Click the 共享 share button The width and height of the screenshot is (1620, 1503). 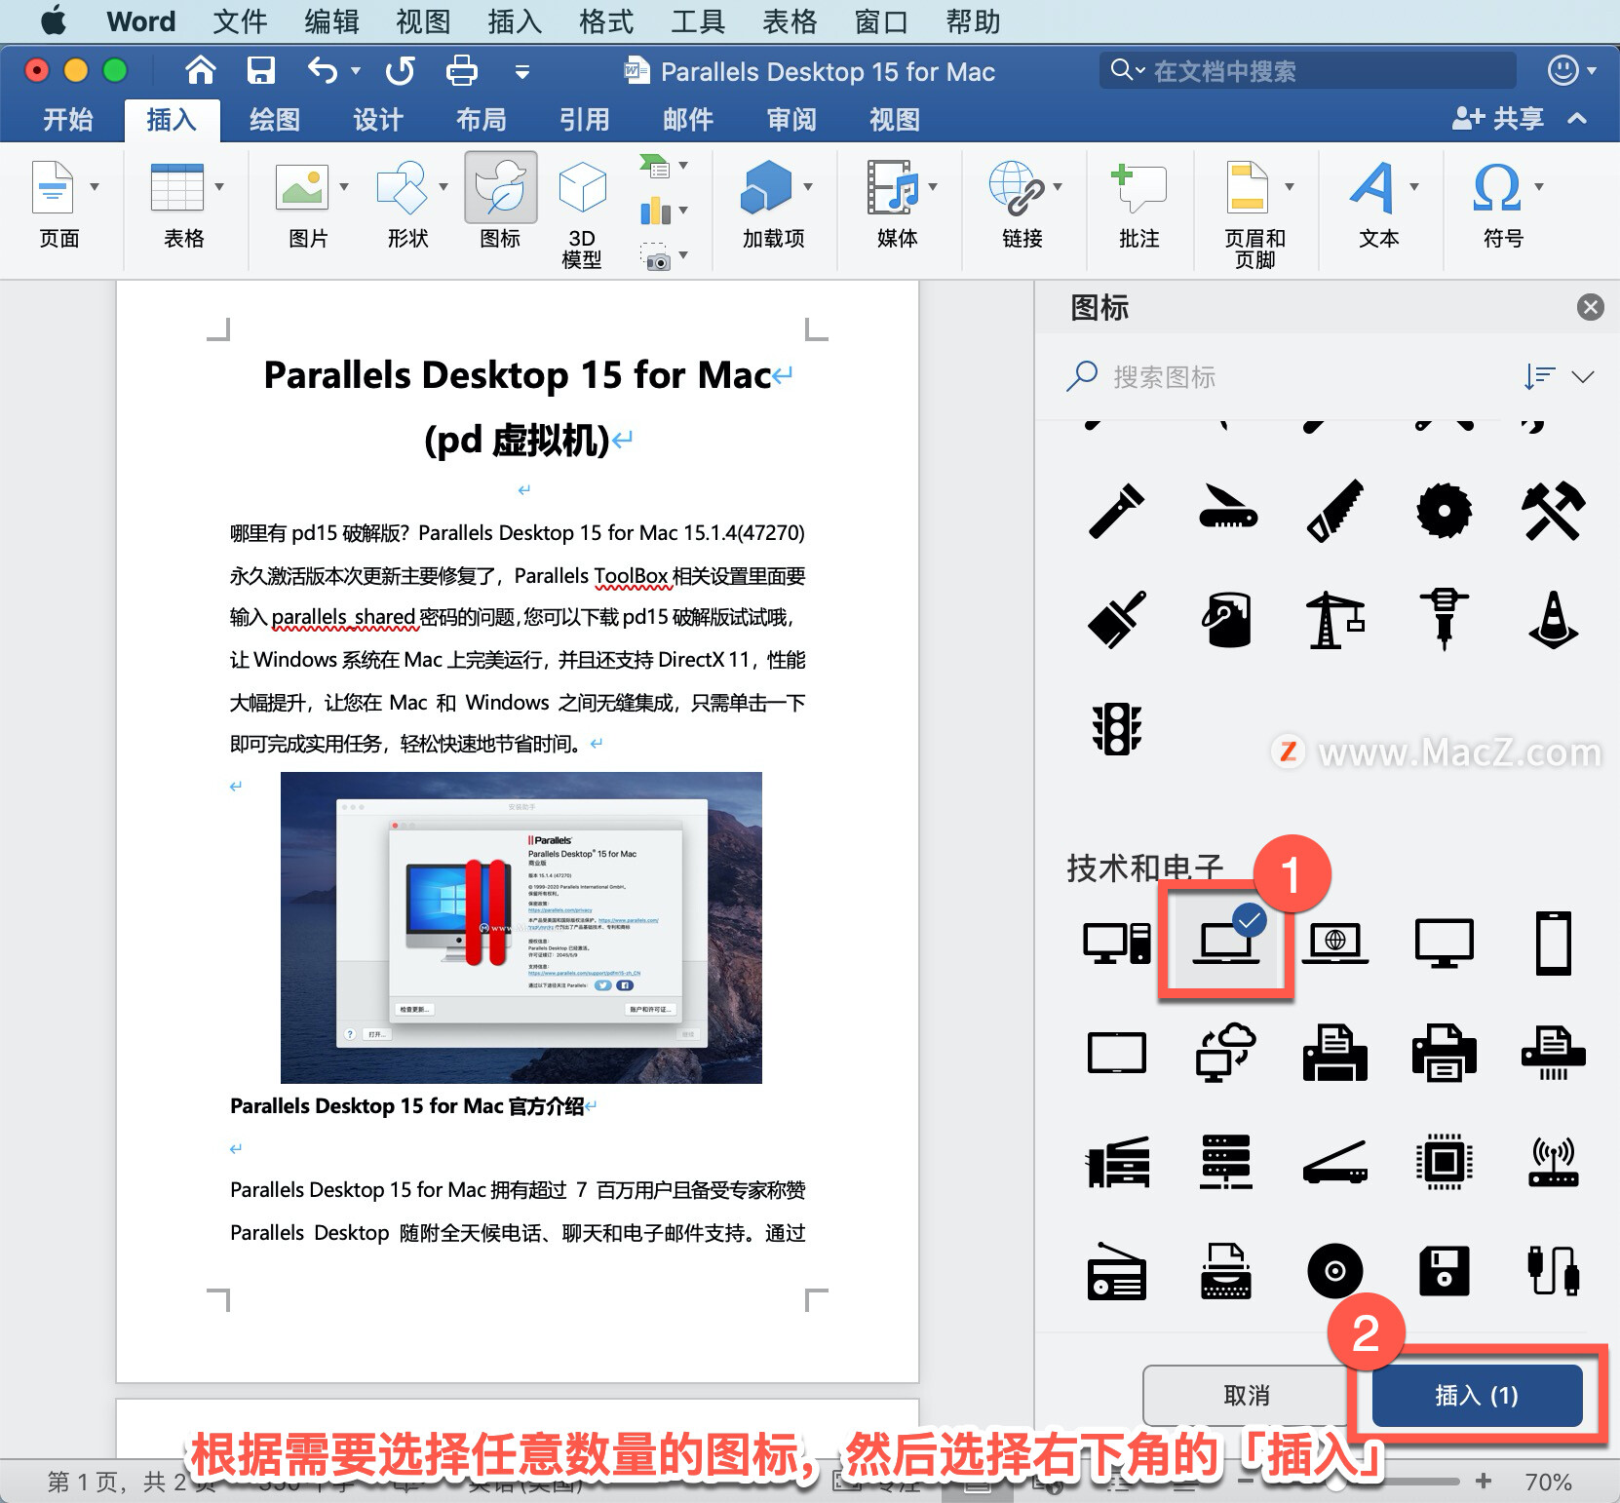tap(1498, 119)
